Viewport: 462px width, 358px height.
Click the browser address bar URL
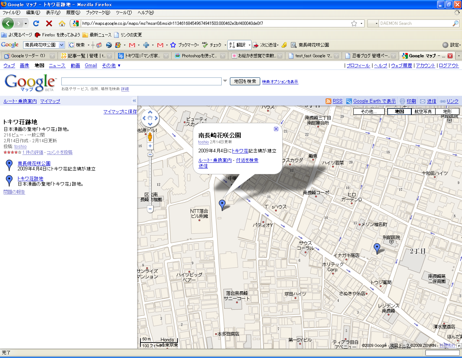point(173,23)
